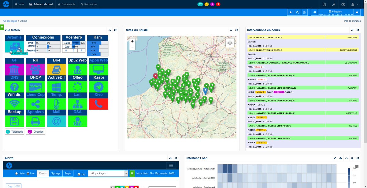367x188 pixels.
Task: Download Interface Load data via download icon
Action: point(341,158)
